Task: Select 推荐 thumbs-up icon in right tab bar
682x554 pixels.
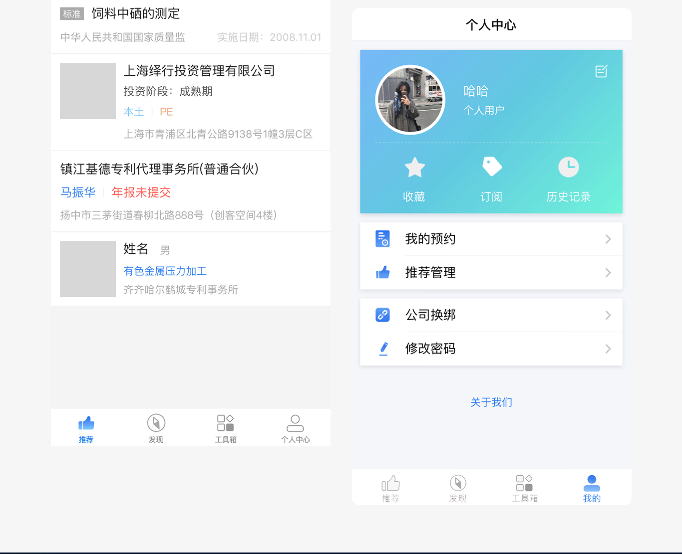Action: click(x=390, y=483)
